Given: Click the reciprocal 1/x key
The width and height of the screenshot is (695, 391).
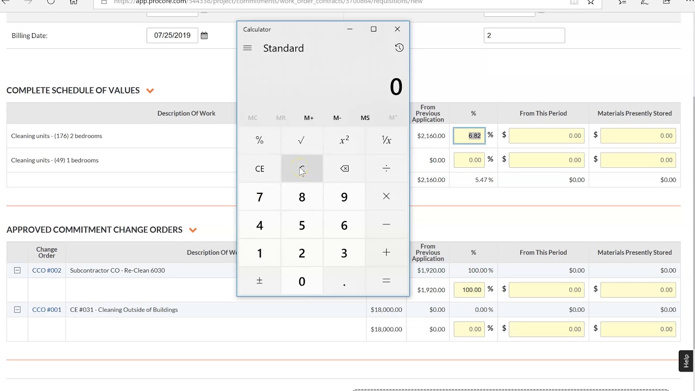Looking at the screenshot, I should 387,140.
